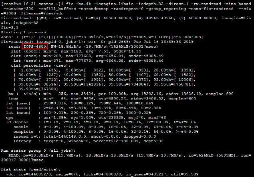254x177 pixels.
Task: Click the 'Starting 1 process' line
Action: (23, 32)
